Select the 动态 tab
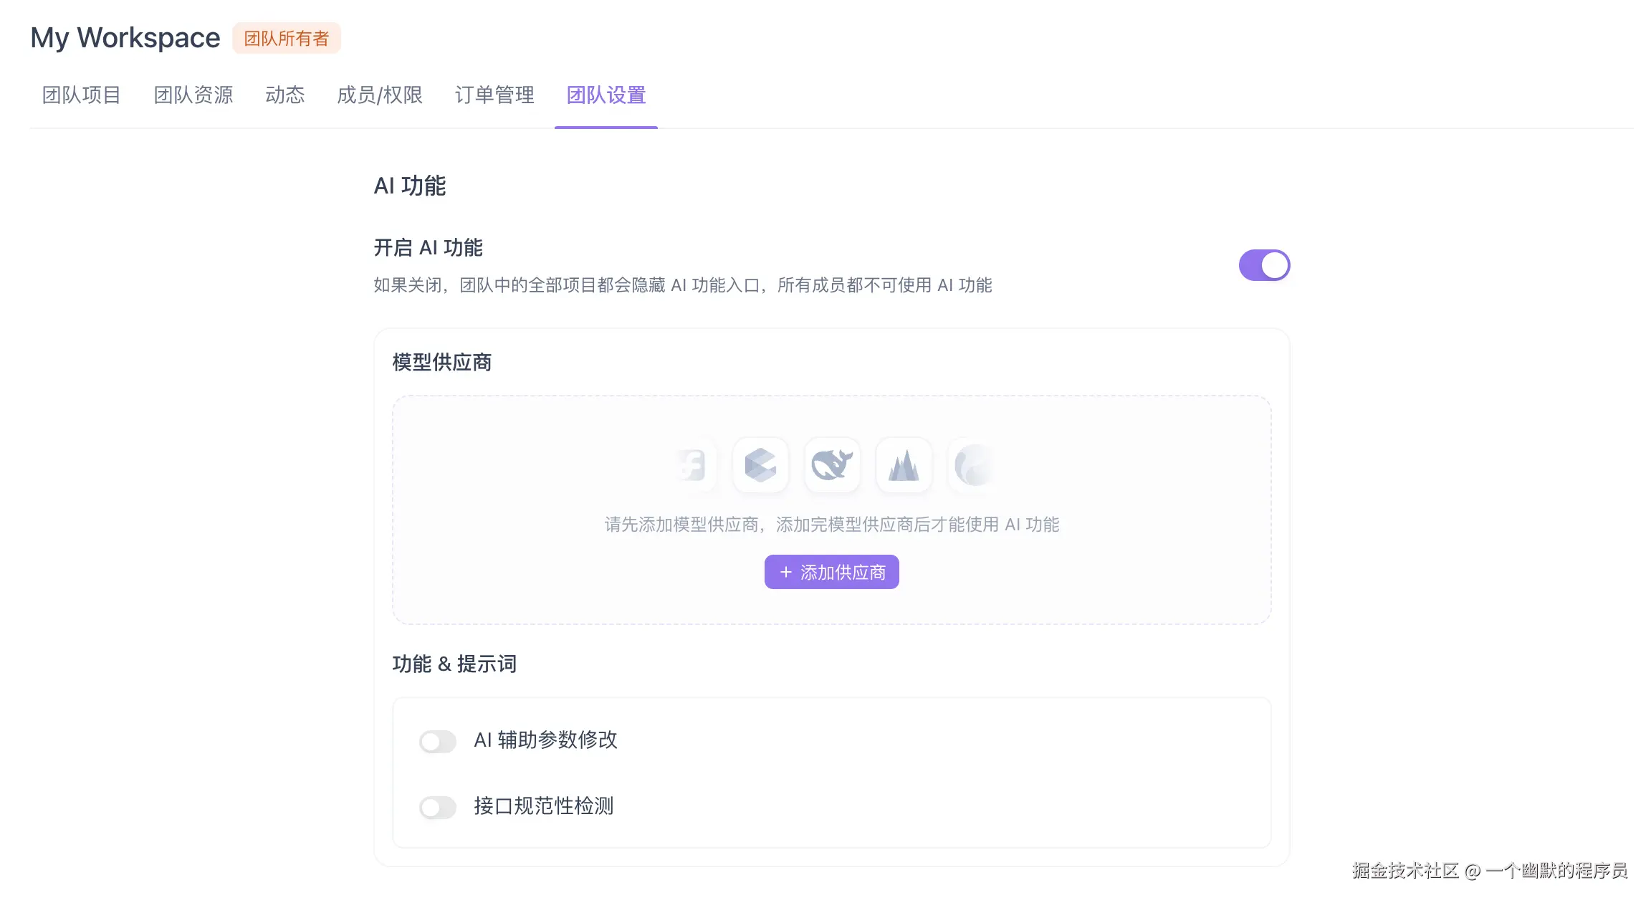1651x903 pixels. (x=284, y=95)
